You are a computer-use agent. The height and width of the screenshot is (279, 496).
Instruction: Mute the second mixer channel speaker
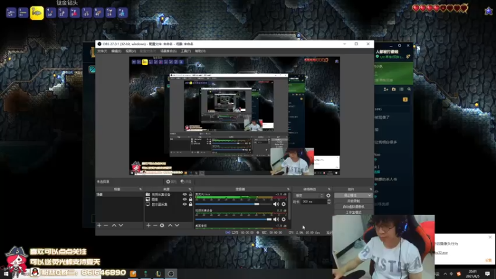(x=276, y=219)
